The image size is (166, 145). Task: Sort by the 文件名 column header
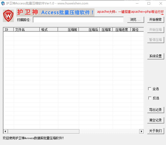point(27,30)
